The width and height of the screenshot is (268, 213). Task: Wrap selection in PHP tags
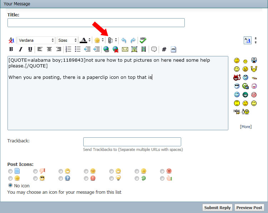click(173, 49)
